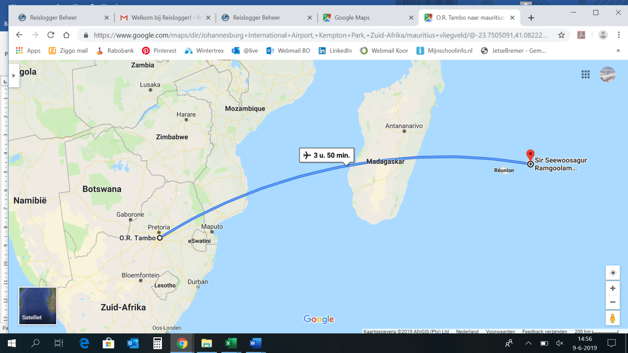Click the Feedback verzenden link
Image resolution: width=628 pixels, height=353 pixels.
click(545, 332)
